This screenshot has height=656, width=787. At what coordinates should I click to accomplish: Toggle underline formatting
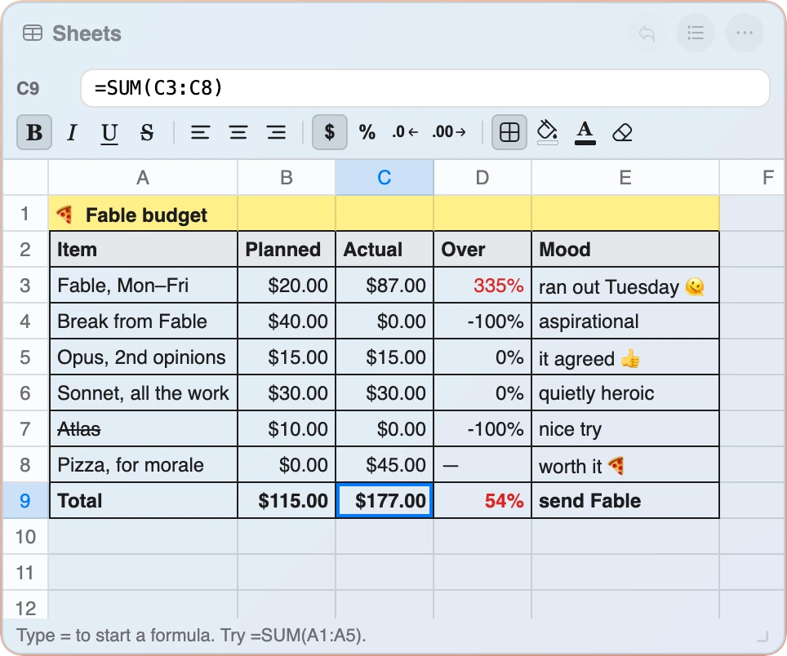tap(109, 132)
